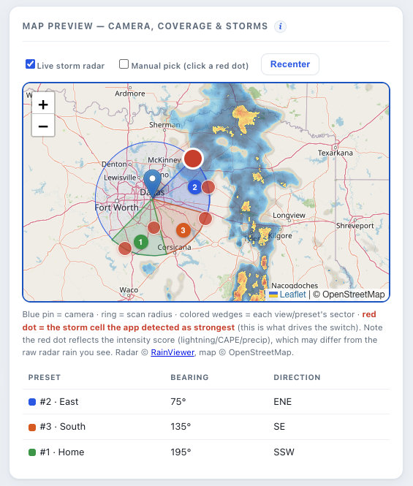Click the SSW direction cell

pos(284,452)
